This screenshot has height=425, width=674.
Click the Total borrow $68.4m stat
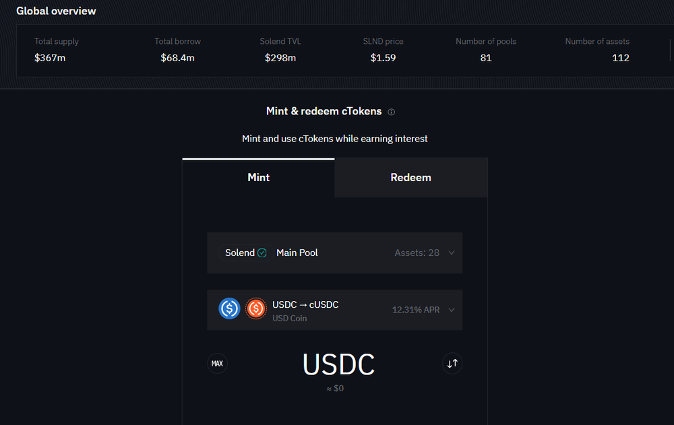(x=177, y=50)
